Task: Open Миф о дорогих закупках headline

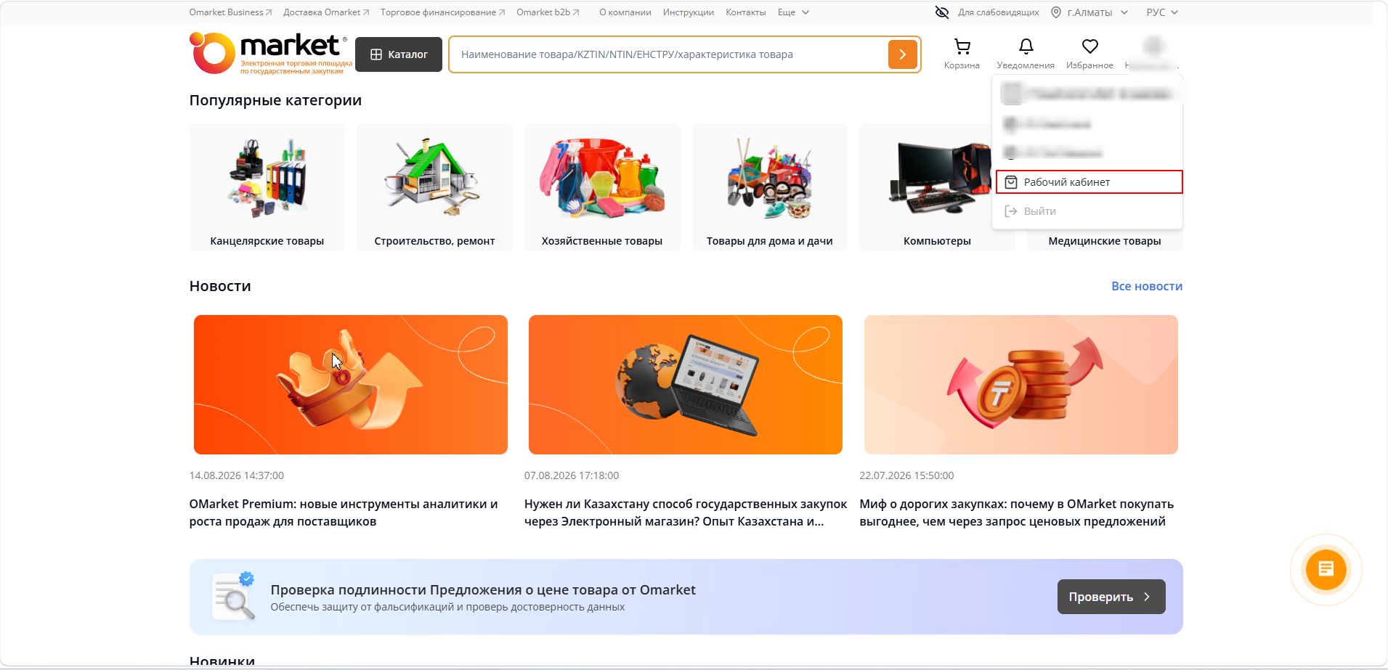Action: (1016, 512)
